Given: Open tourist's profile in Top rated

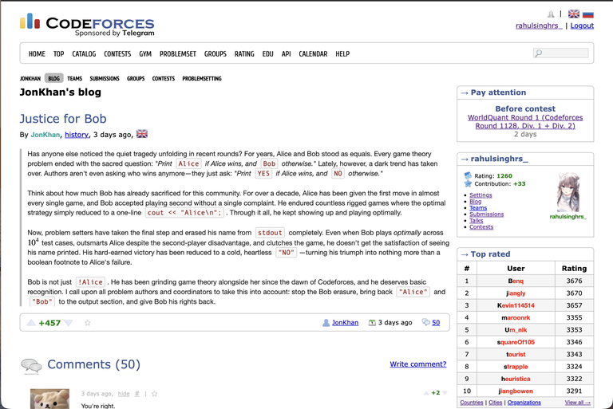Looking at the screenshot, I should [x=516, y=354].
